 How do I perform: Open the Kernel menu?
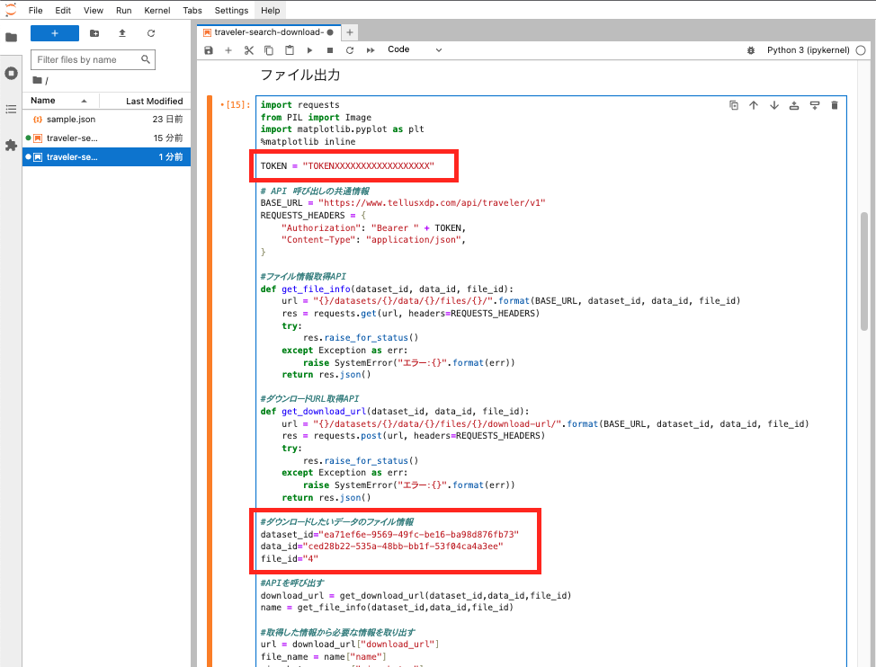tap(157, 10)
